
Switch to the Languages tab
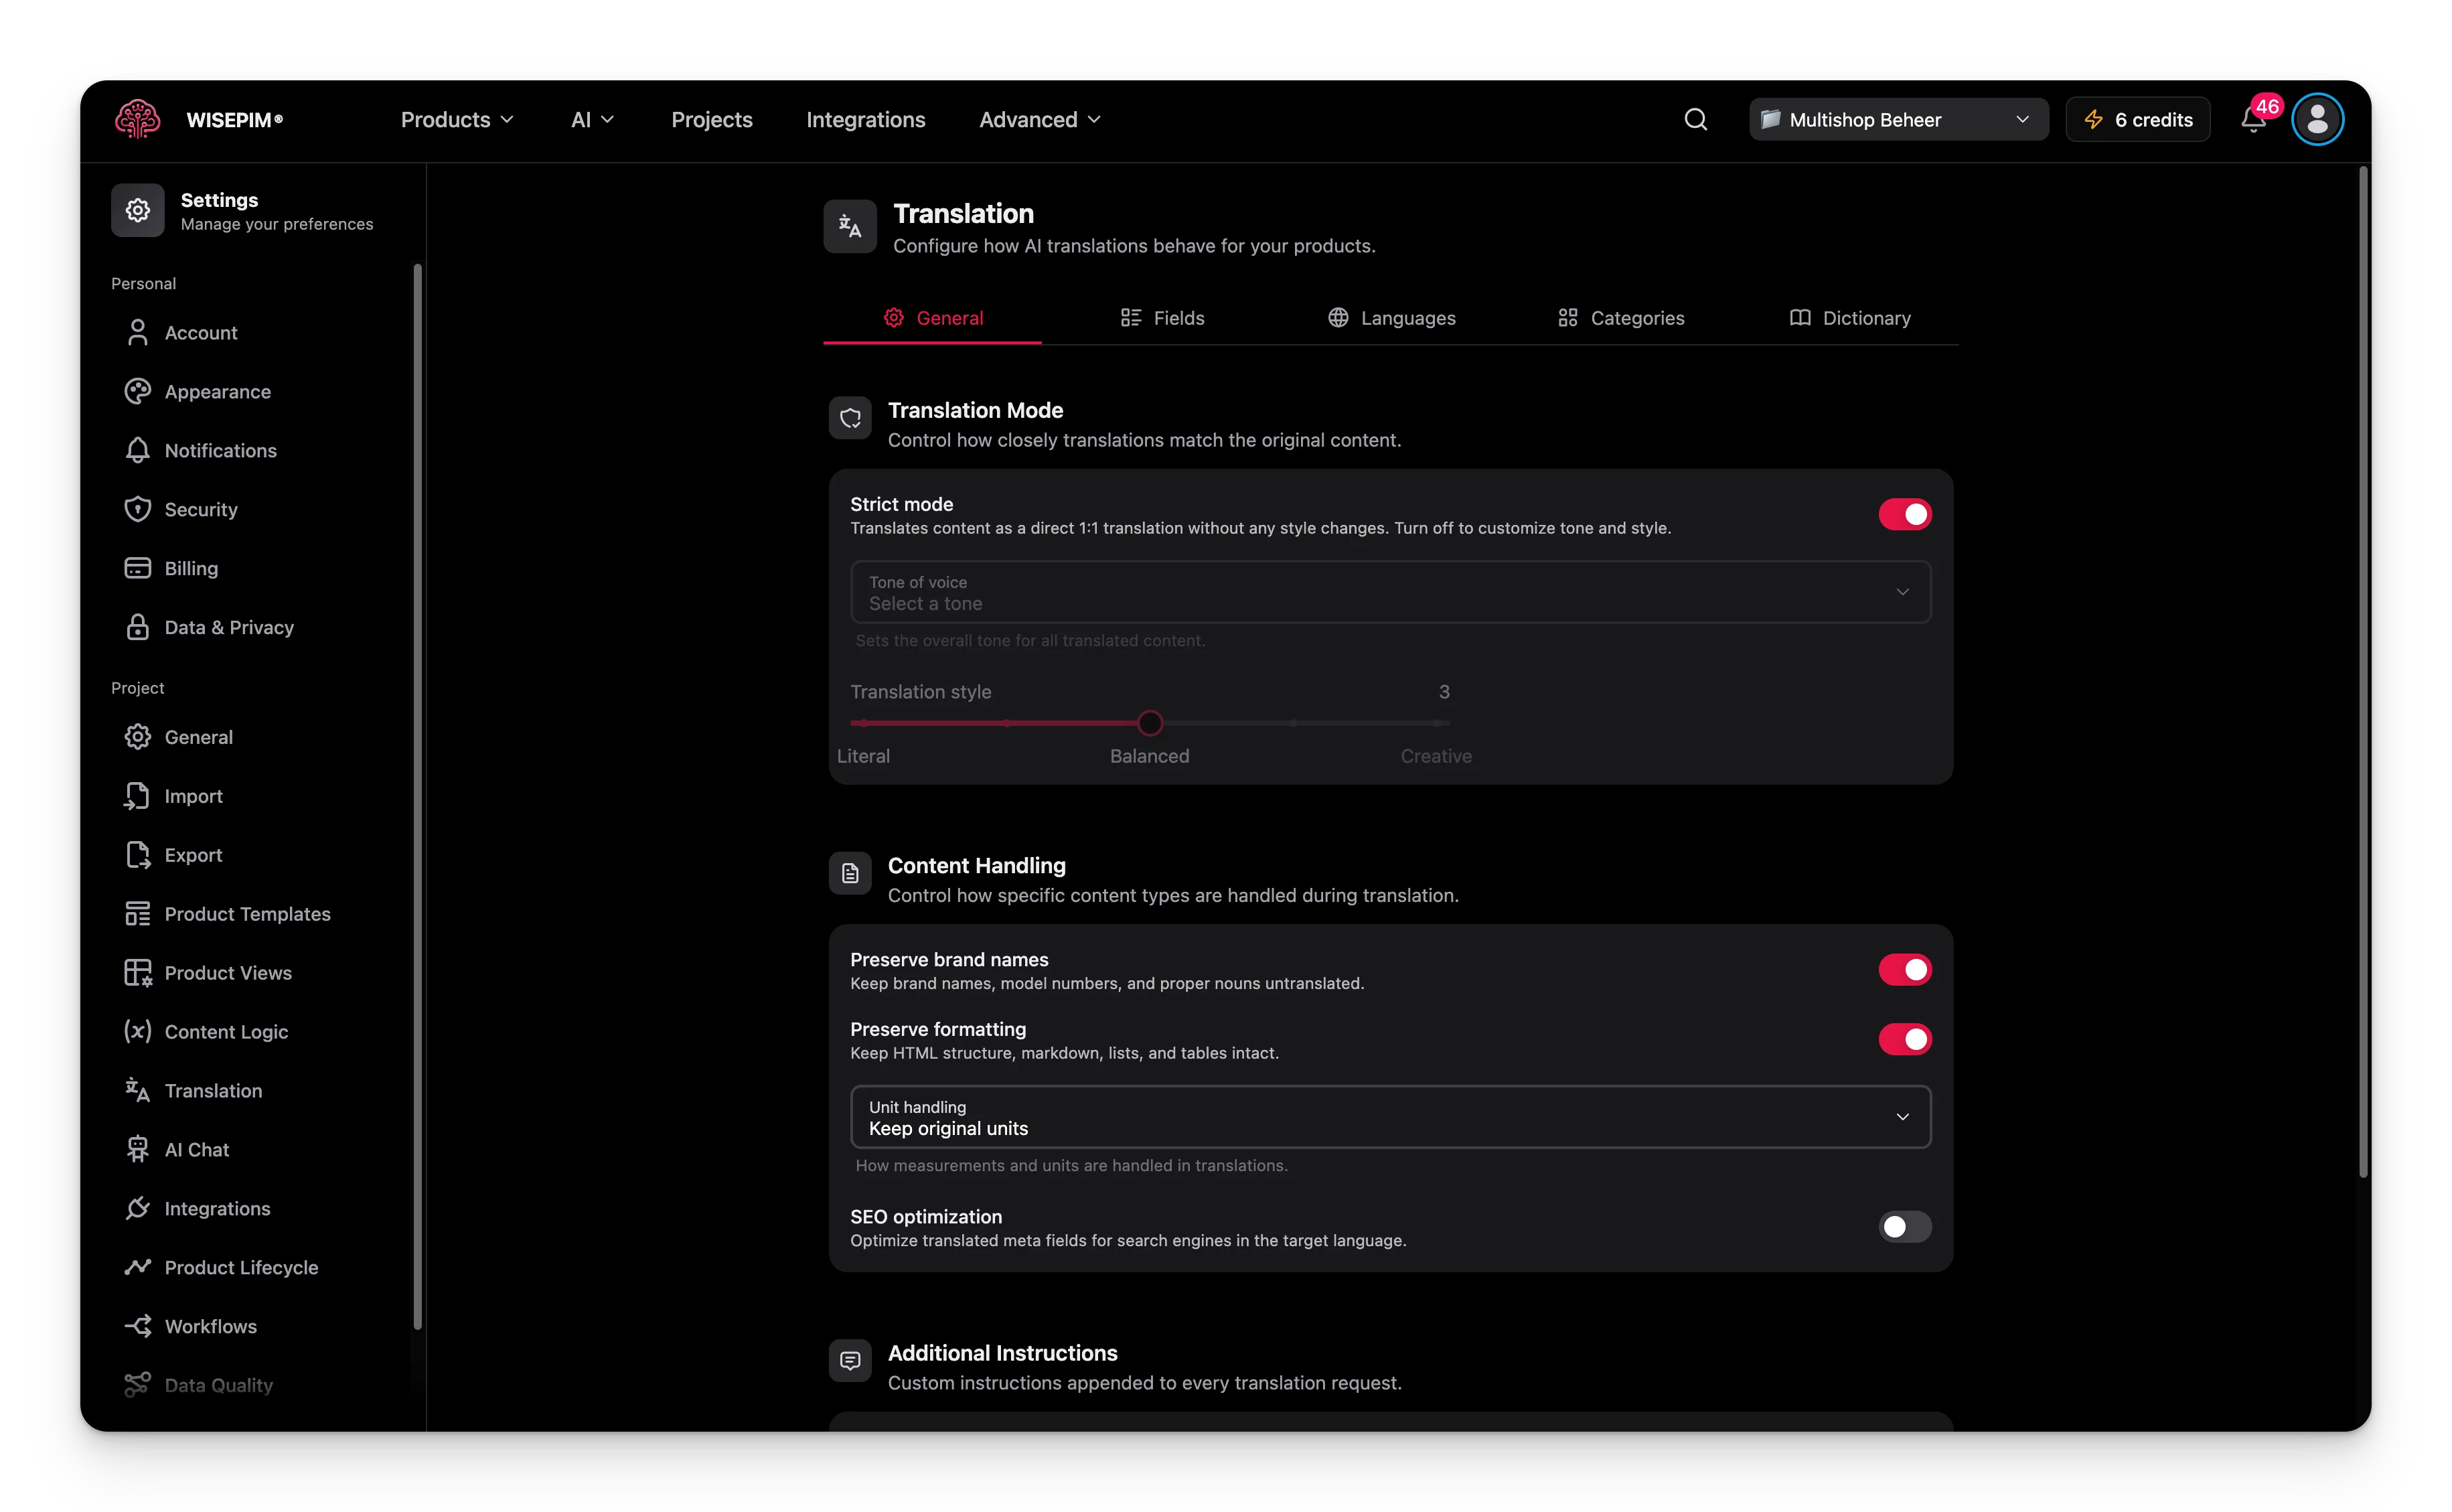tap(1391, 318)
